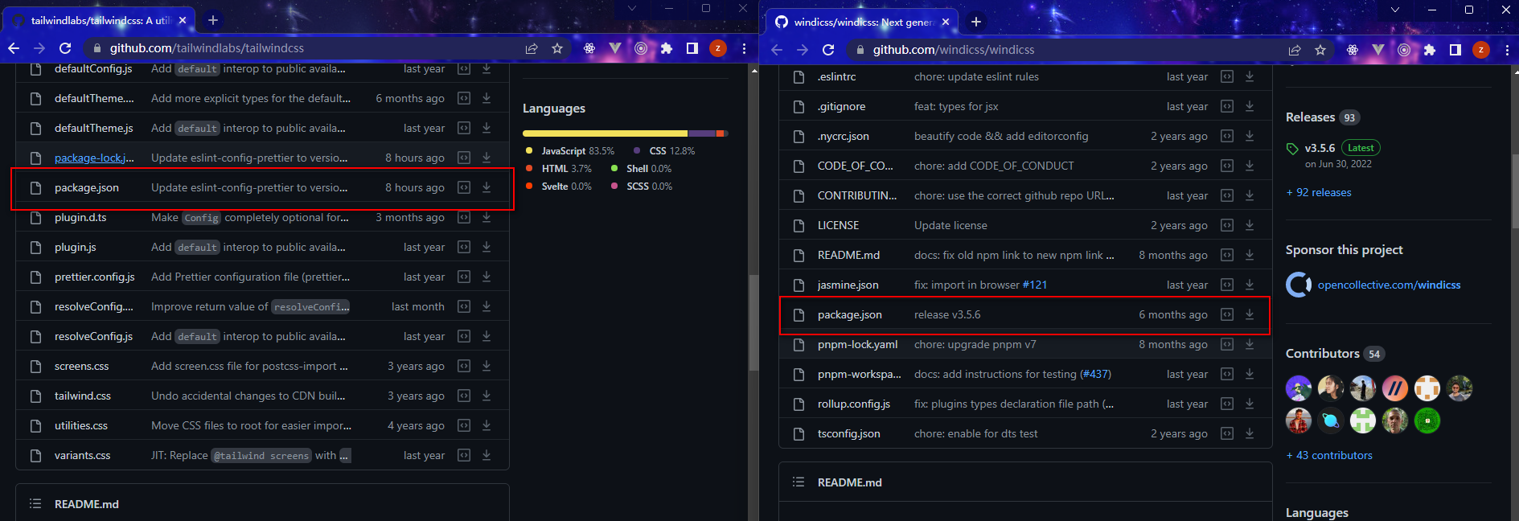Download variants.css file
The width and height of the screenshot is (1519, 521).
486,455
